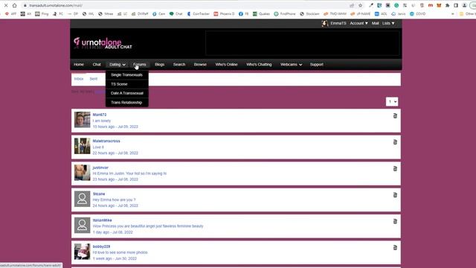Open 'I'd love to see some more photos' message

point(120,252)
